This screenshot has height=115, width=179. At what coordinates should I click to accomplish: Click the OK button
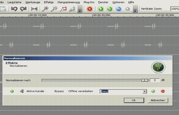coord(133,100)
